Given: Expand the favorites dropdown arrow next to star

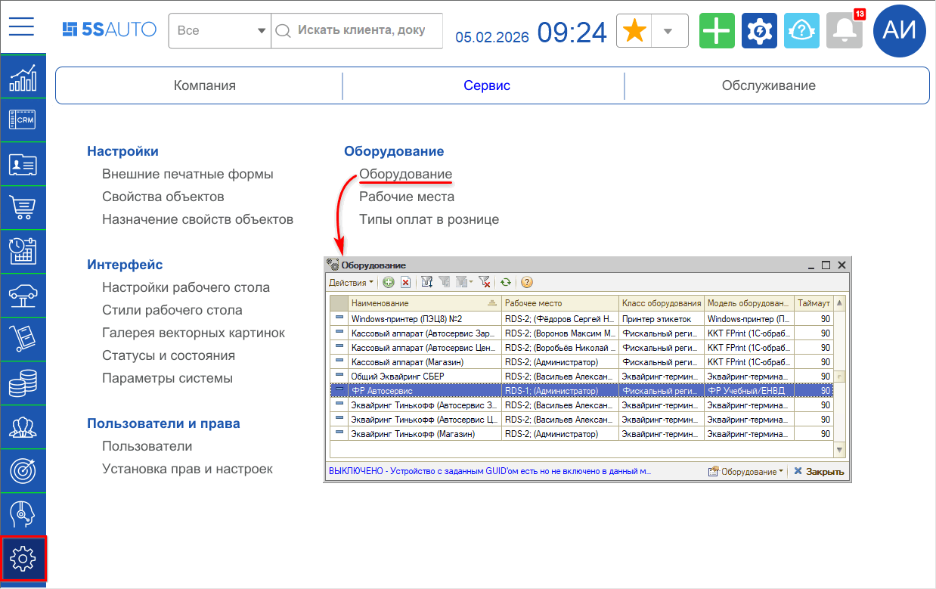Looking at the screenshot, I should [668, 31].
